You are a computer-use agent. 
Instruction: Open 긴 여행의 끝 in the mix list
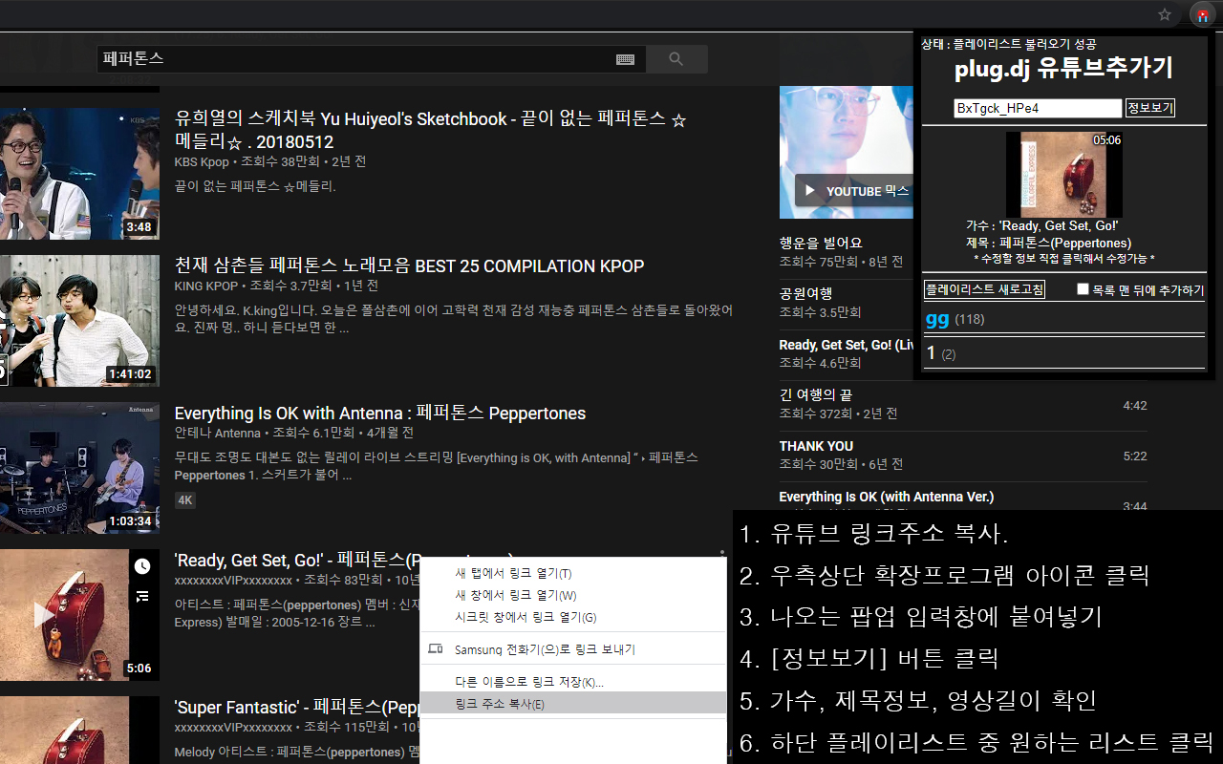pyautogui.click(x=815, y=394)
